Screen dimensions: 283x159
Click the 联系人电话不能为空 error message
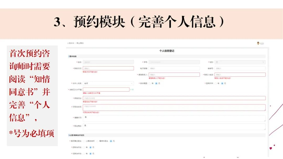coord(223,78)
